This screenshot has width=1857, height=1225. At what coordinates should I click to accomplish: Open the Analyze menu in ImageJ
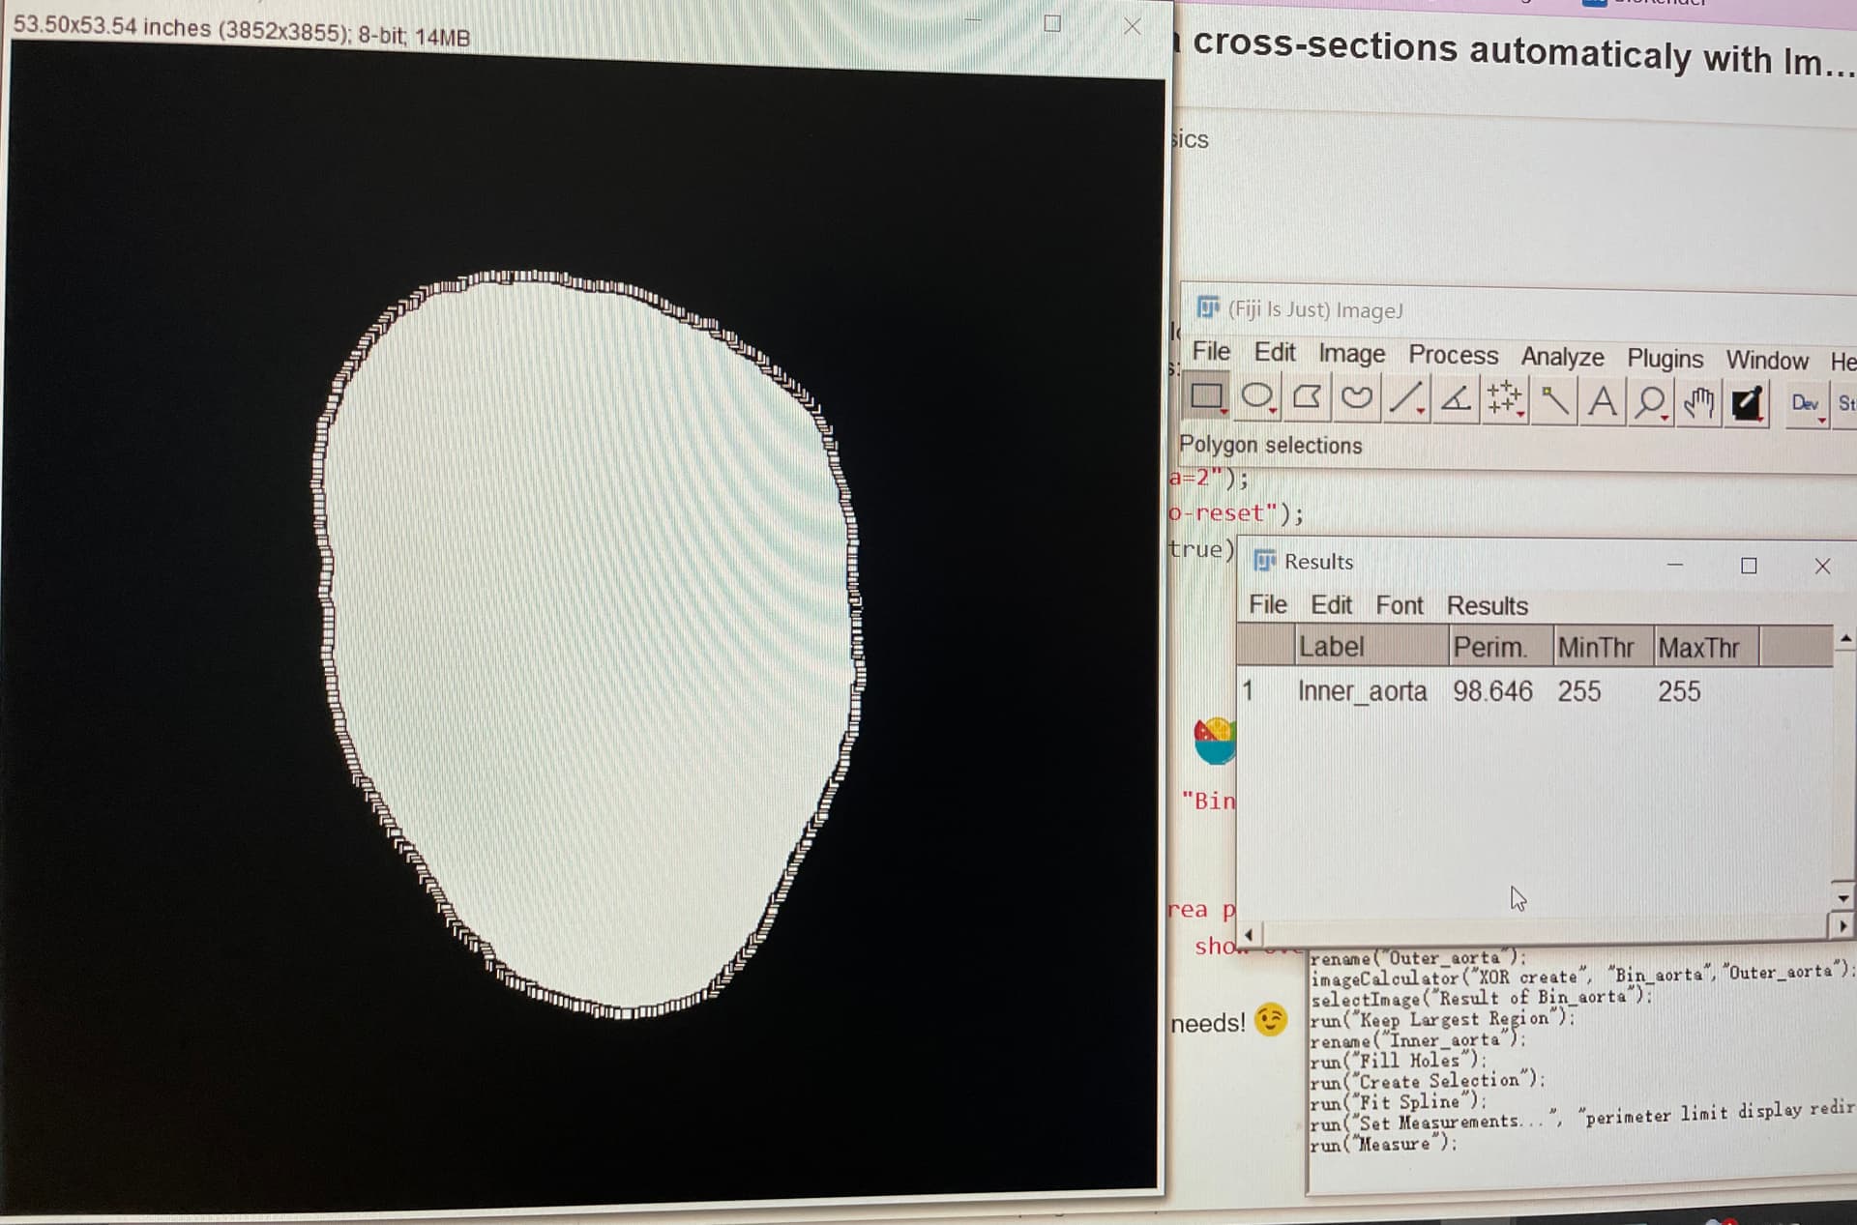1561,357
